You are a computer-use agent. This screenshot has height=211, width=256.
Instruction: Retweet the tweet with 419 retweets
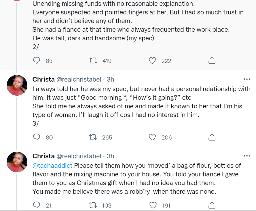(x=93, y=61)
